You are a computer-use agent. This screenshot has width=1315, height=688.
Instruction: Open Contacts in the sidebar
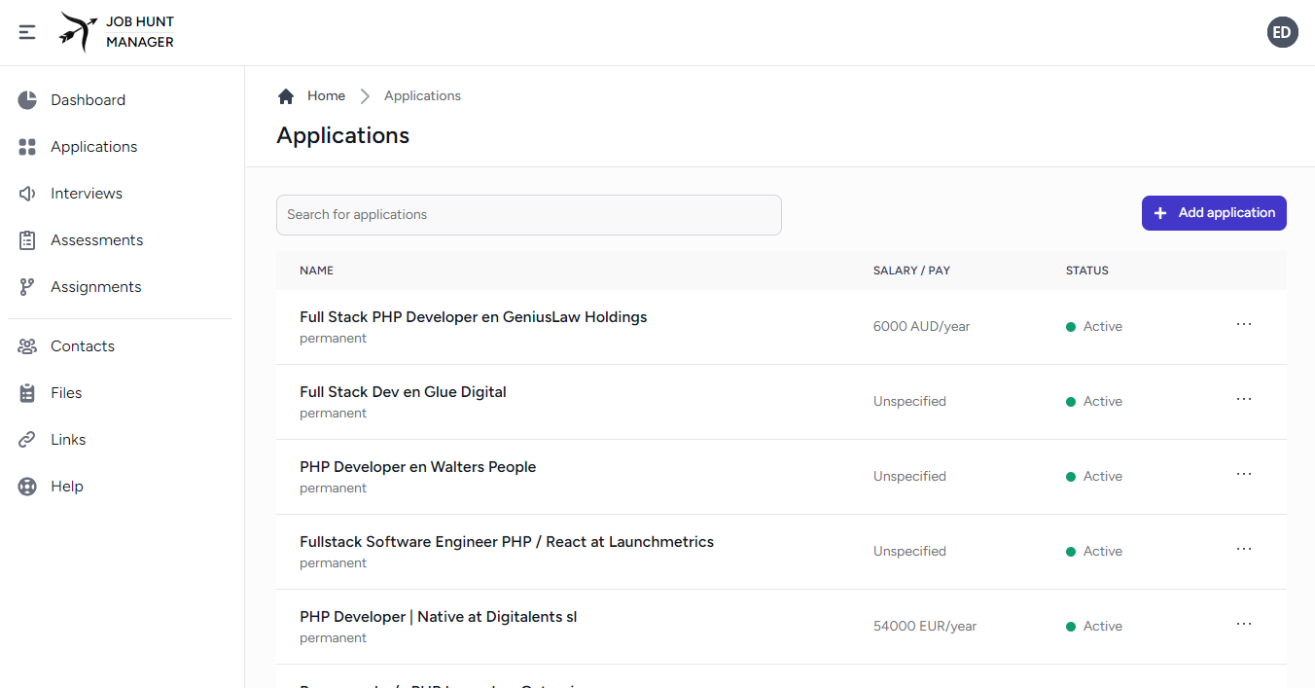tap(122, 346)
